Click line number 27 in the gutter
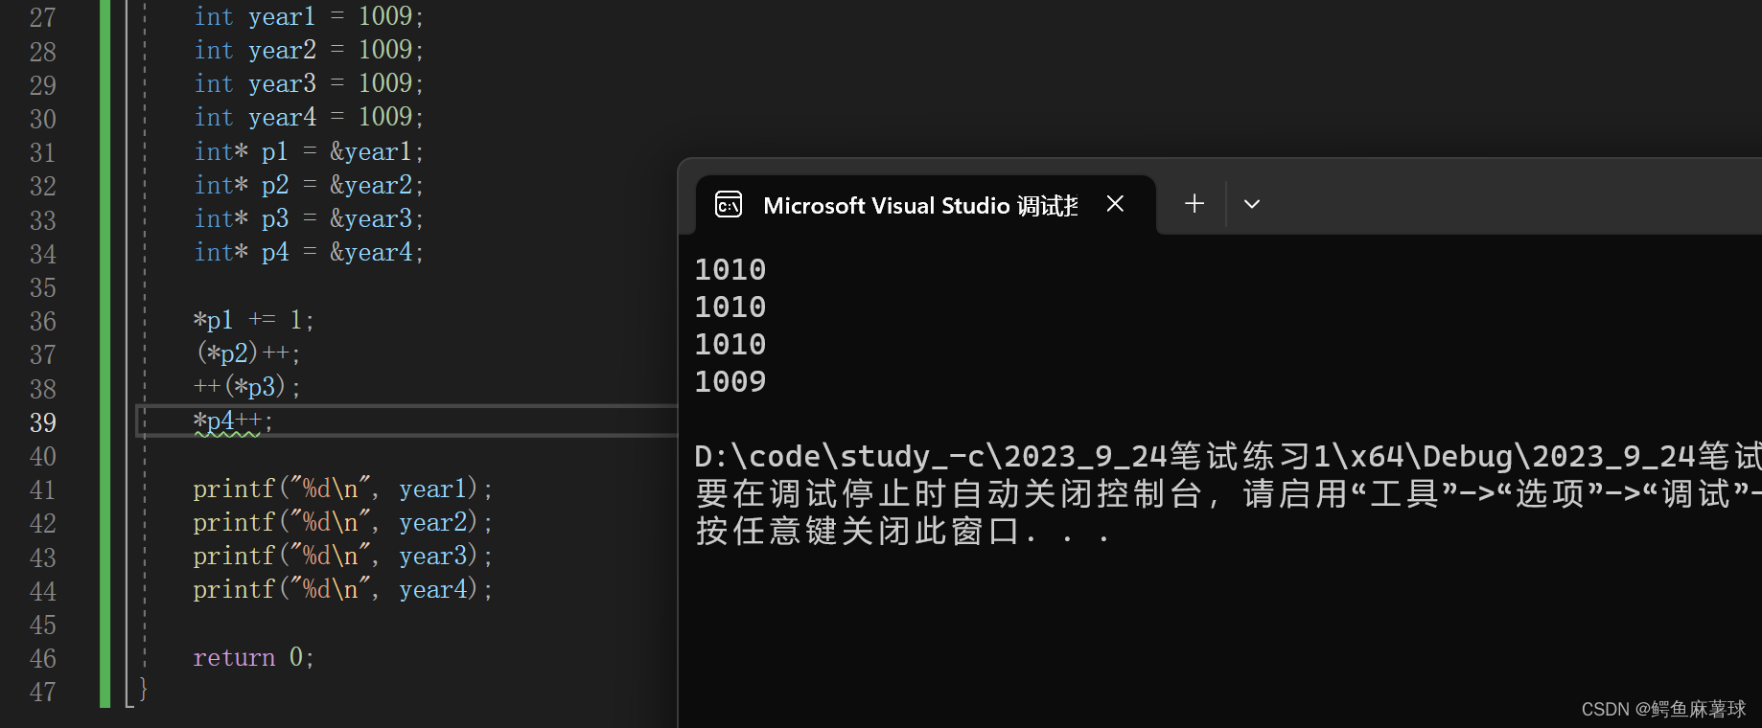The width and height of the screenshot is (1762, 728). 43,17
